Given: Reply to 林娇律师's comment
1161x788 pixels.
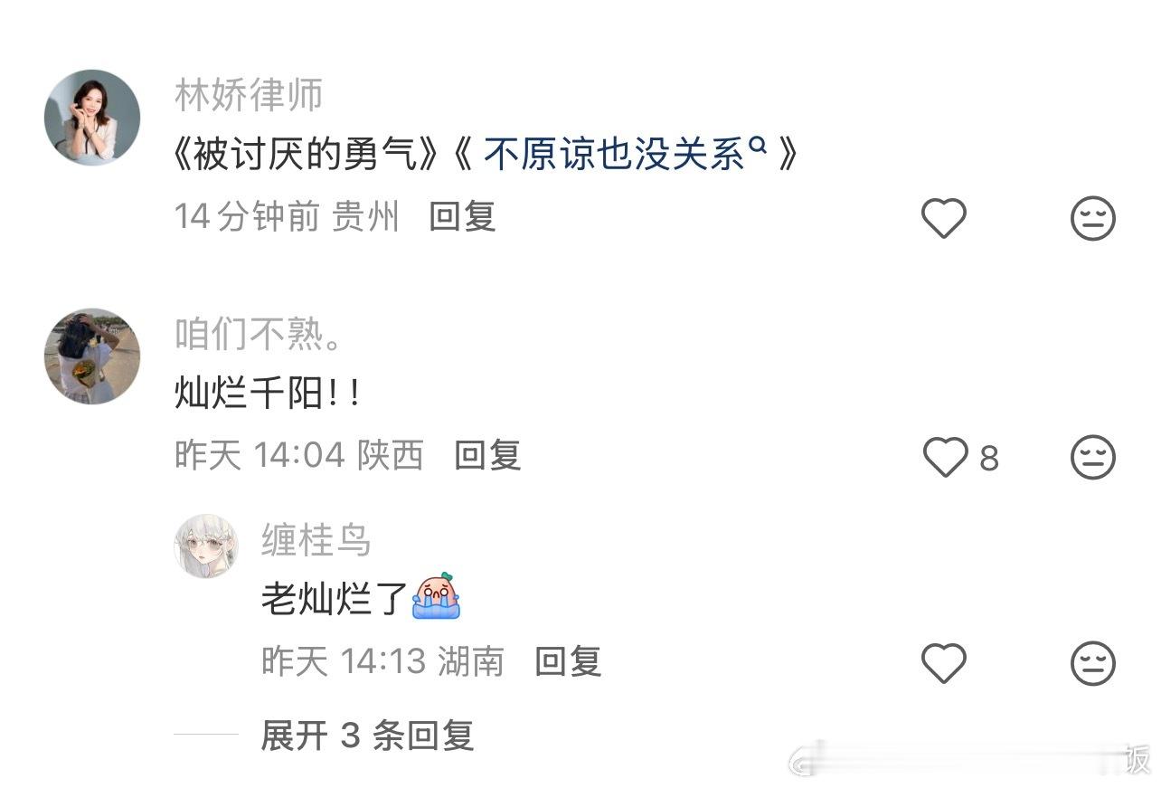Looking at the screenshot, I should point(462,217).
